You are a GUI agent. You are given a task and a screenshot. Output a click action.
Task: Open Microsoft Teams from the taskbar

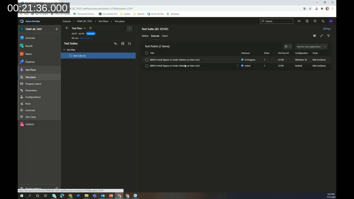click(x=95, y=196)
